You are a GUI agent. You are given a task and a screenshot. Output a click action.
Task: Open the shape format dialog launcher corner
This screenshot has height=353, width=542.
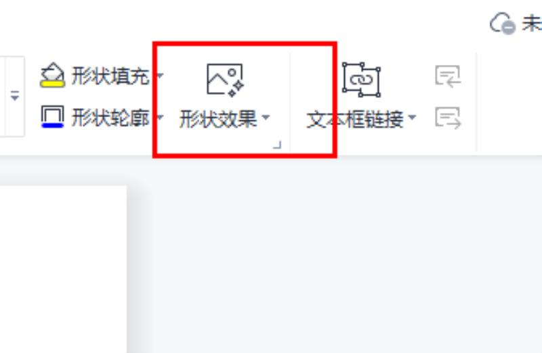pyautogui.click(x=277, y=145)
